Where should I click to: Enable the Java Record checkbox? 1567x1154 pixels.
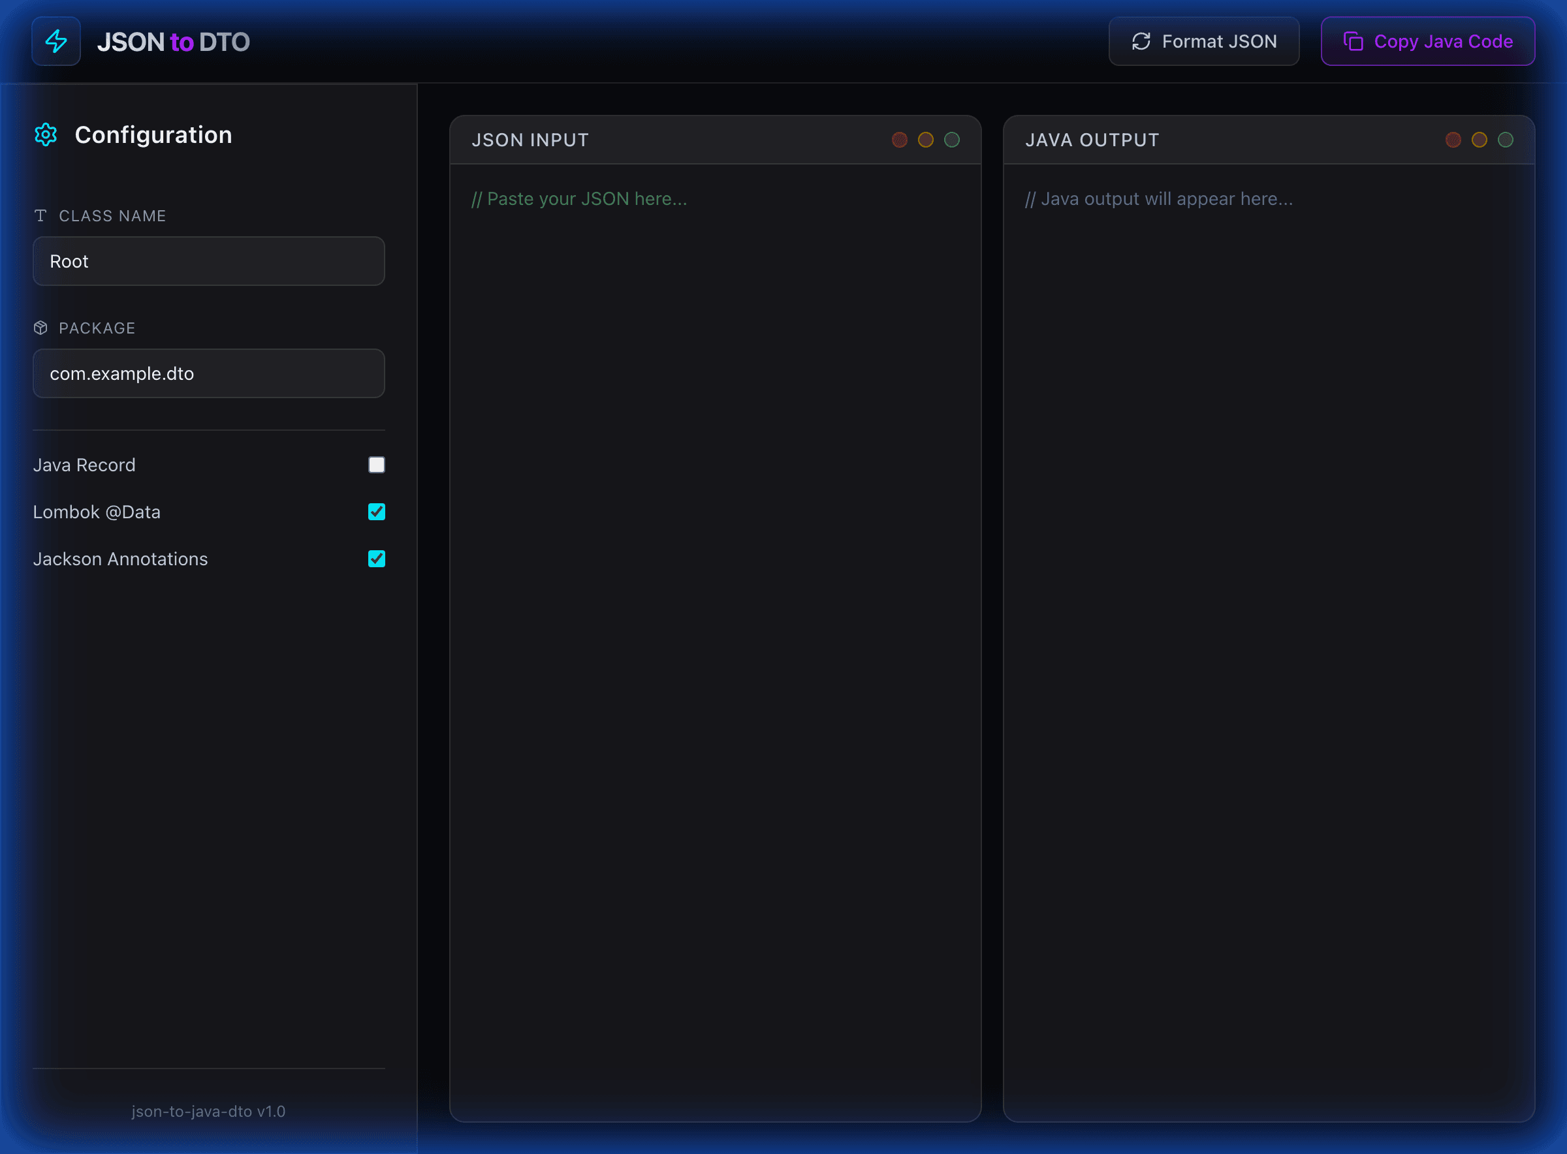point(376,465)
